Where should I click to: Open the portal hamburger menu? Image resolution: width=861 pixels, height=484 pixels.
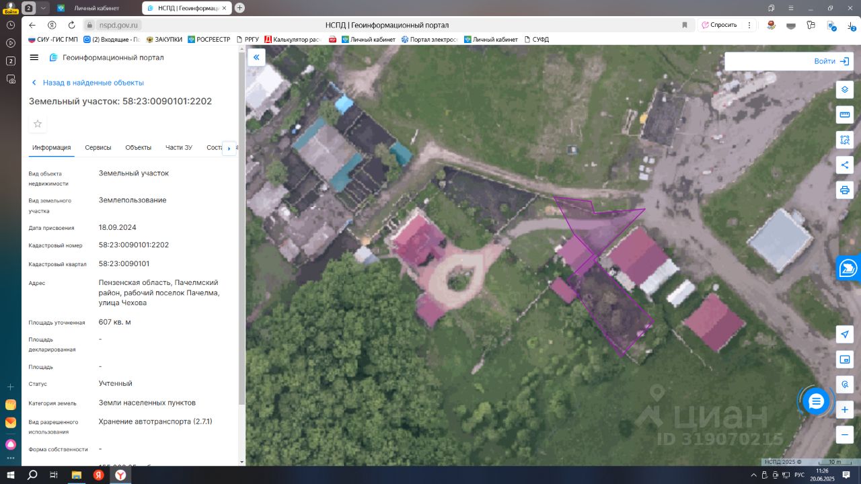point(34,58)
